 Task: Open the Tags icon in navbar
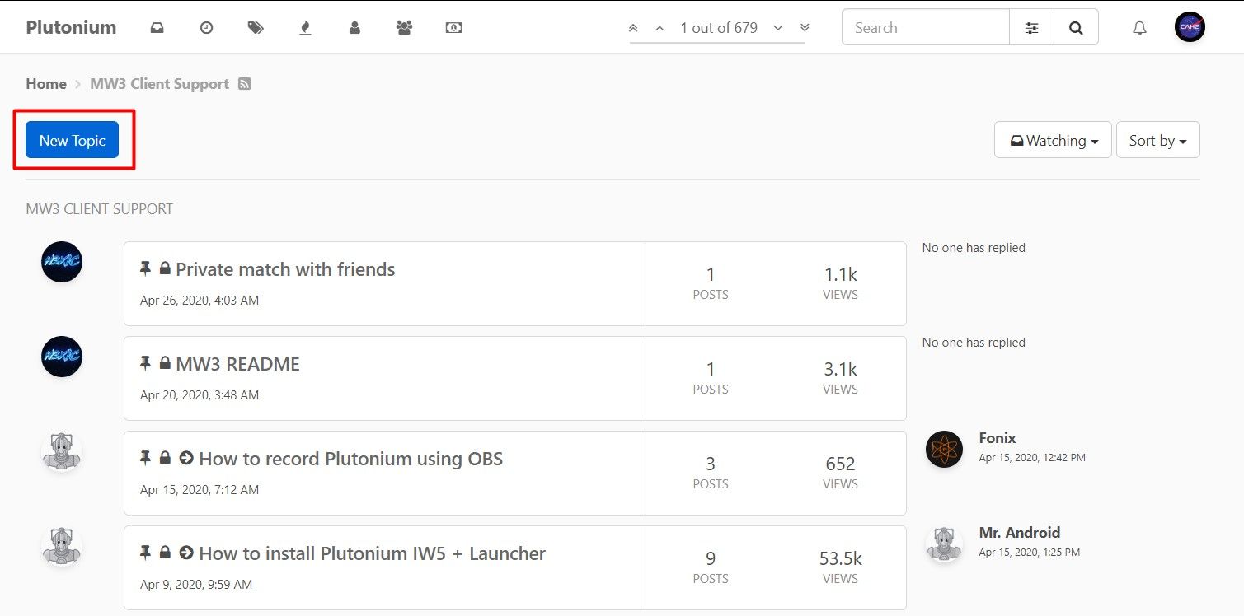point(256,27)
